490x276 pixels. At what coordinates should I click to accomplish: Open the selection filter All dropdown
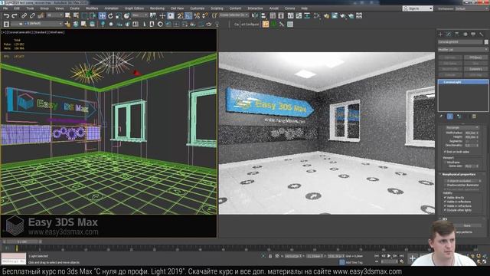pos(55,15)
